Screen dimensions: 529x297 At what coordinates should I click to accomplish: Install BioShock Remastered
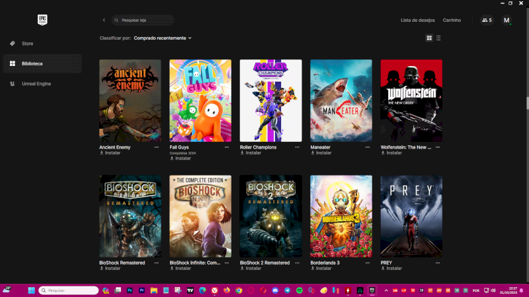click(x=110, y=269)
